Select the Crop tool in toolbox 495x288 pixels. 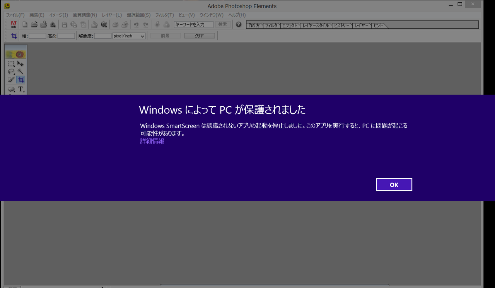(x=20, y=80)
